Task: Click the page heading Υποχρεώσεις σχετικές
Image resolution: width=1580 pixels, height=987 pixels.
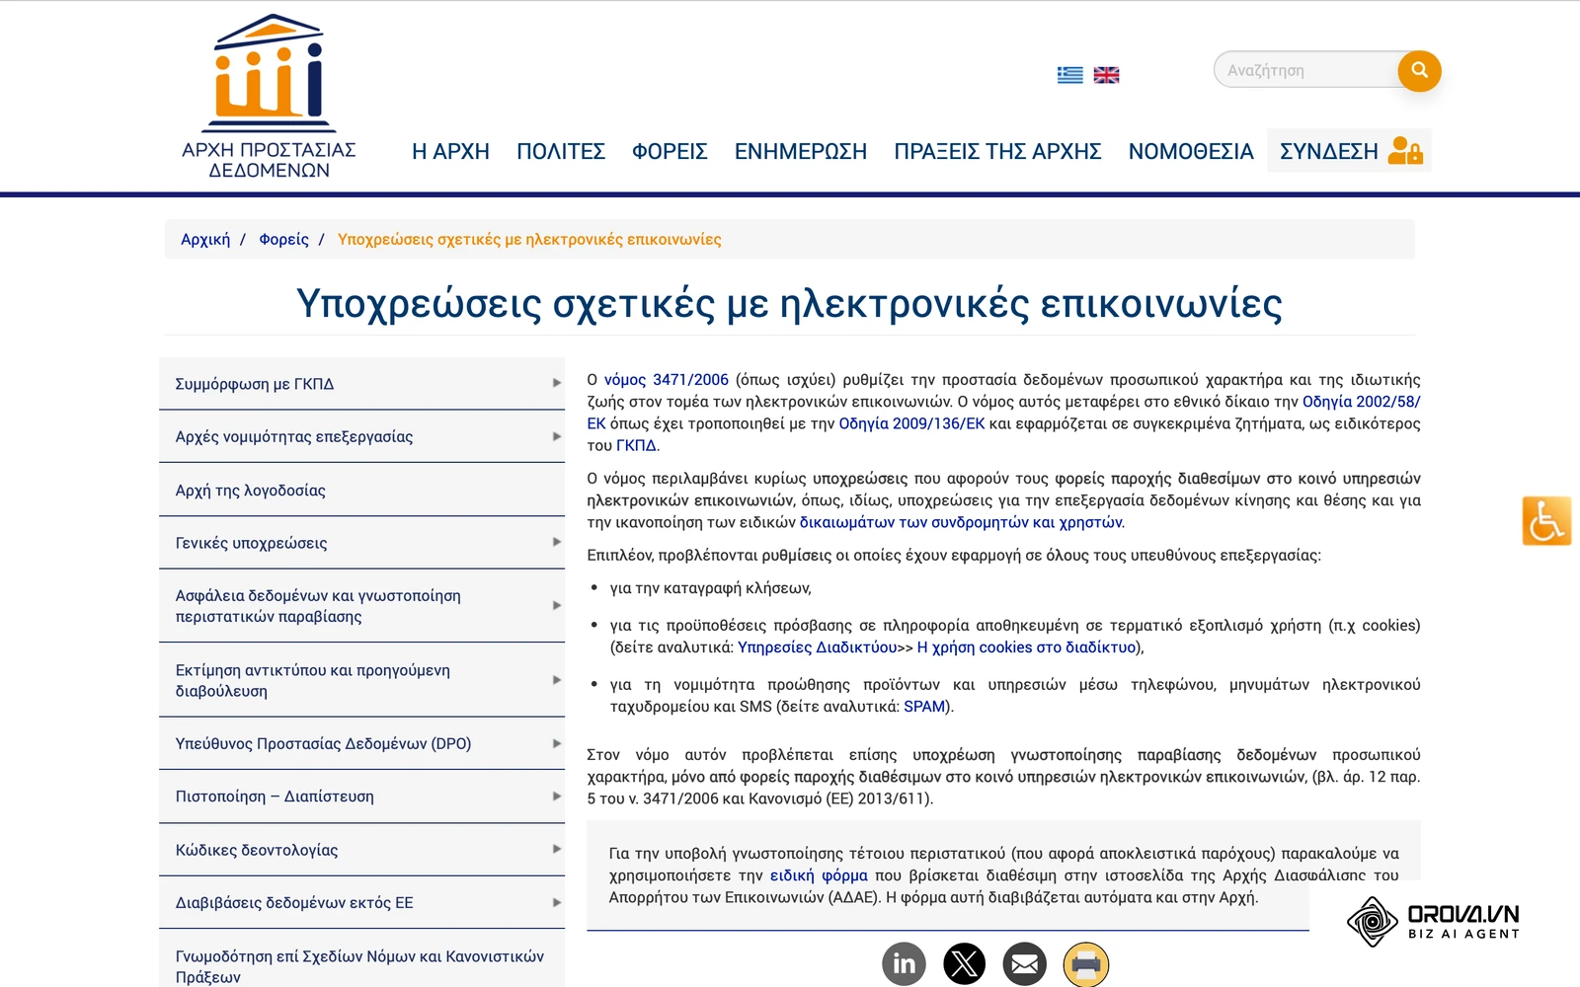Action: (789, 304)
